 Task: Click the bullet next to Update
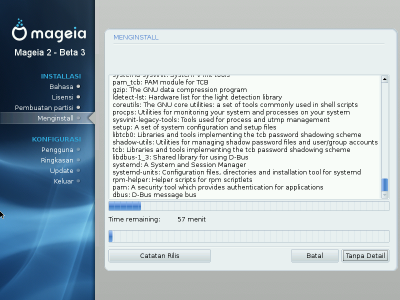click(78, 170)
